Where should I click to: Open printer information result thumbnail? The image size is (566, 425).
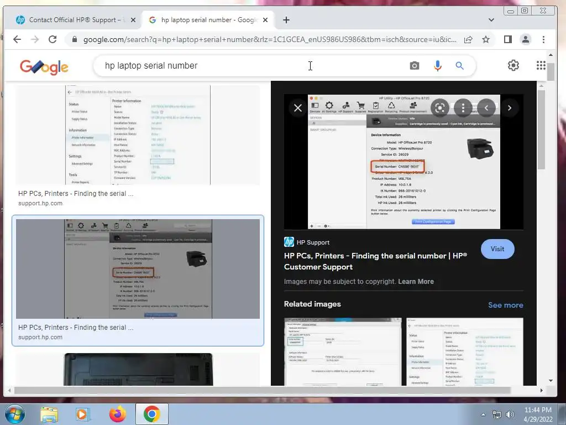point(138,135)
